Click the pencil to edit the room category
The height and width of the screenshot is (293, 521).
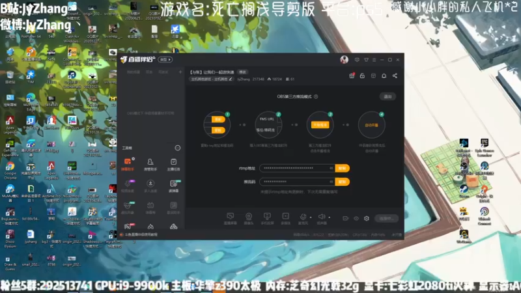click(x=231, y=79)
